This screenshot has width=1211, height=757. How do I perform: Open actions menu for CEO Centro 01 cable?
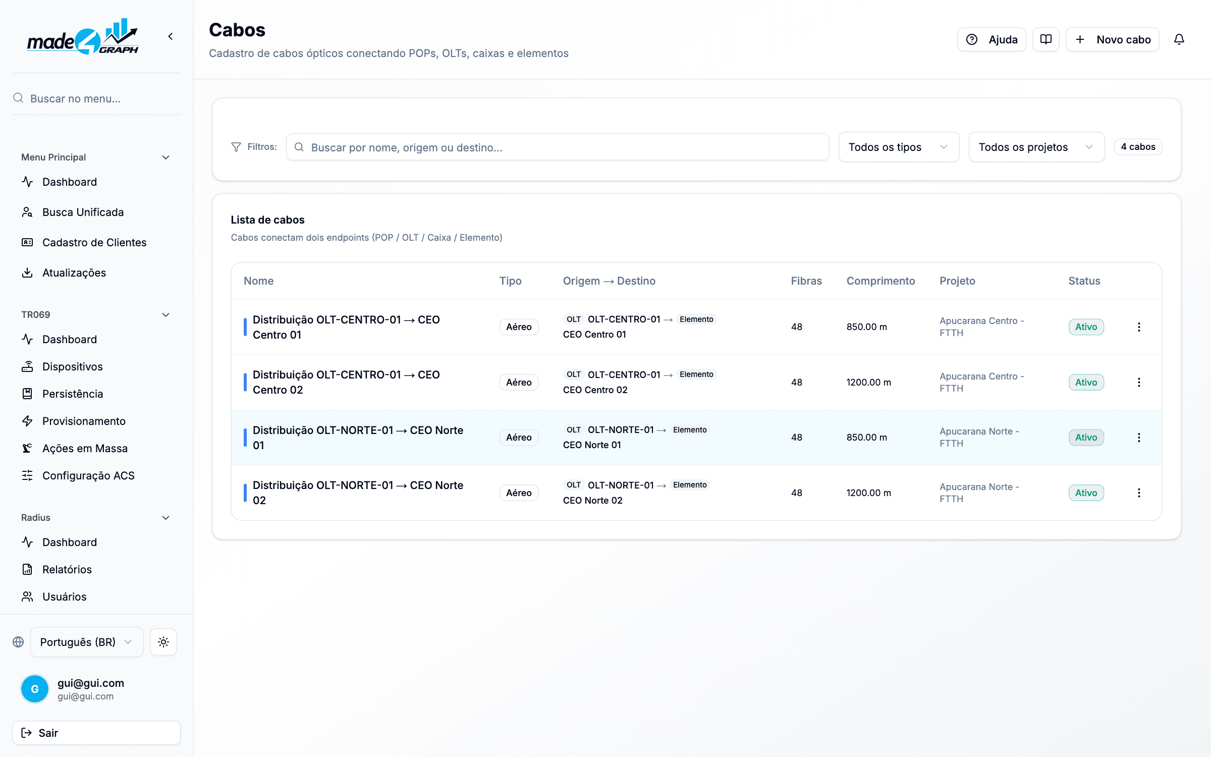coord(1139,327)
